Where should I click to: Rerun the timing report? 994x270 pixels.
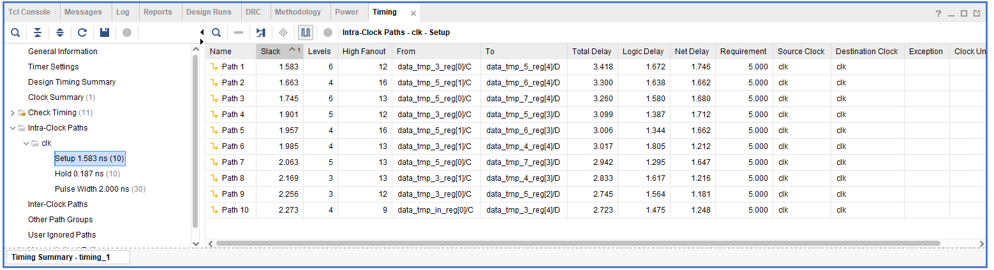point(82,32)
